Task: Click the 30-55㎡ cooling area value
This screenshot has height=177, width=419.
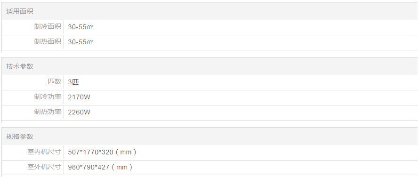Action: 80,27
